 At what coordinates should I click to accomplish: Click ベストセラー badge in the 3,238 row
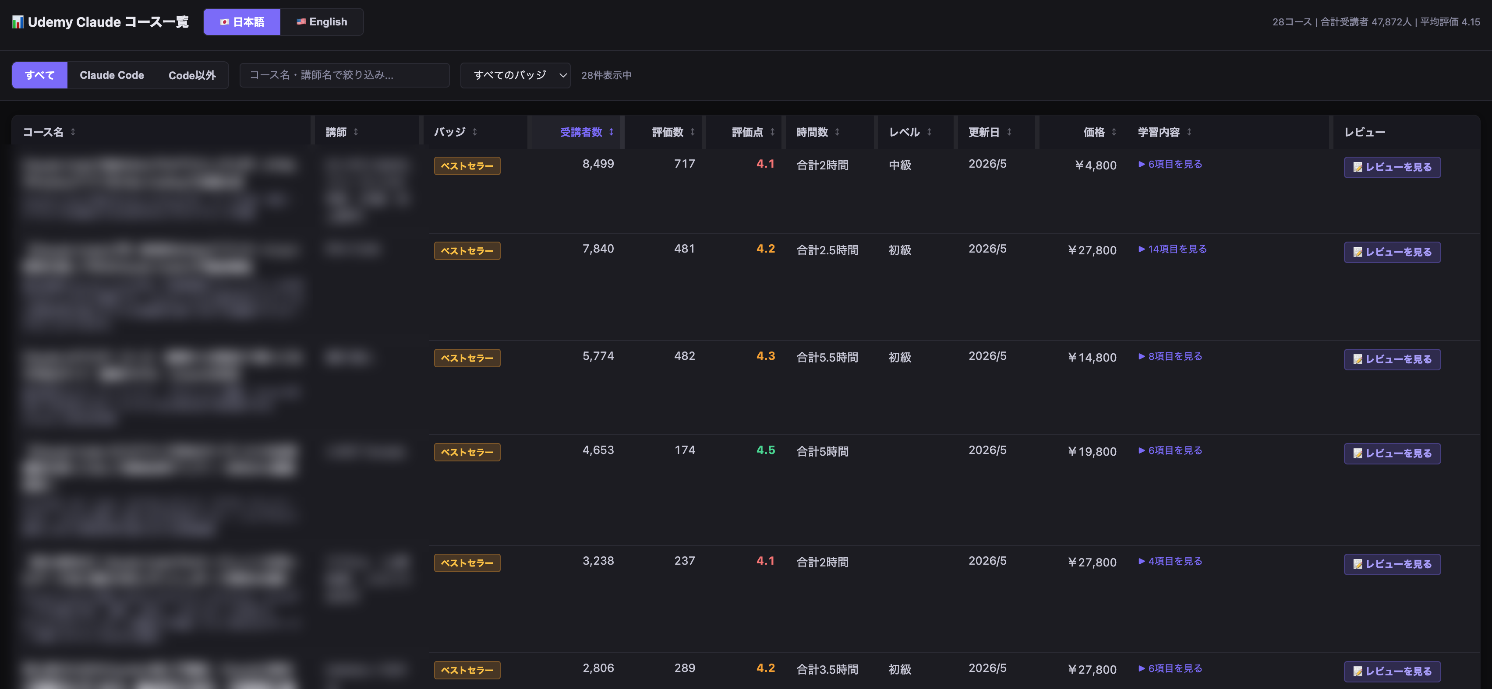467,563
